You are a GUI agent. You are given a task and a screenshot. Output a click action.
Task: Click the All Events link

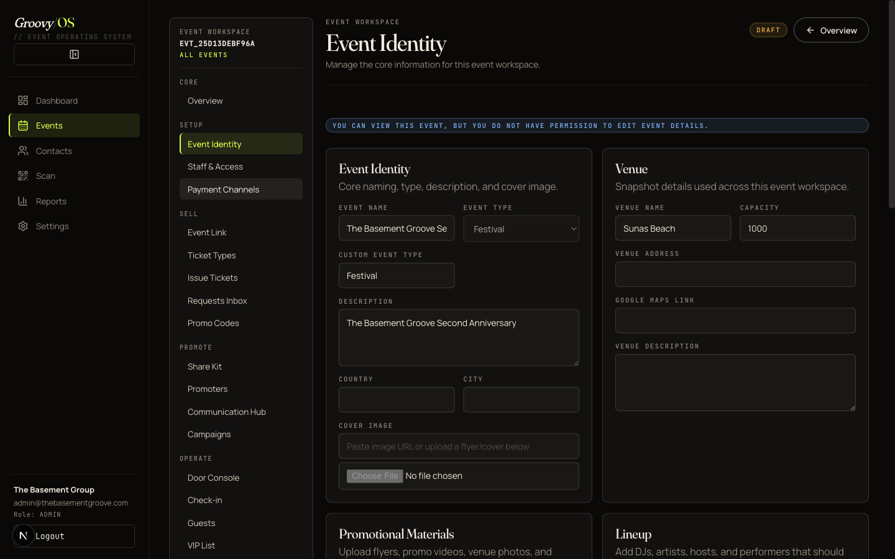[203, 55]
